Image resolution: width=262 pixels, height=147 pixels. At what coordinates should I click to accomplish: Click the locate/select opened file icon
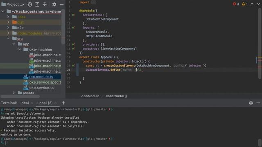30,4
